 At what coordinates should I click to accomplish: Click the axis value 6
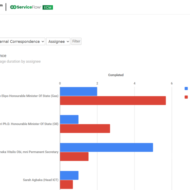[172, 83]
